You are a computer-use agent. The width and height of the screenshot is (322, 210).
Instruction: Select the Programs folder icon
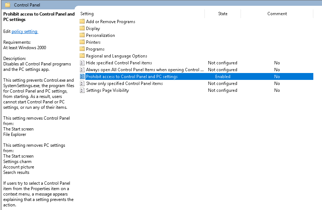[x=82, y=49]
